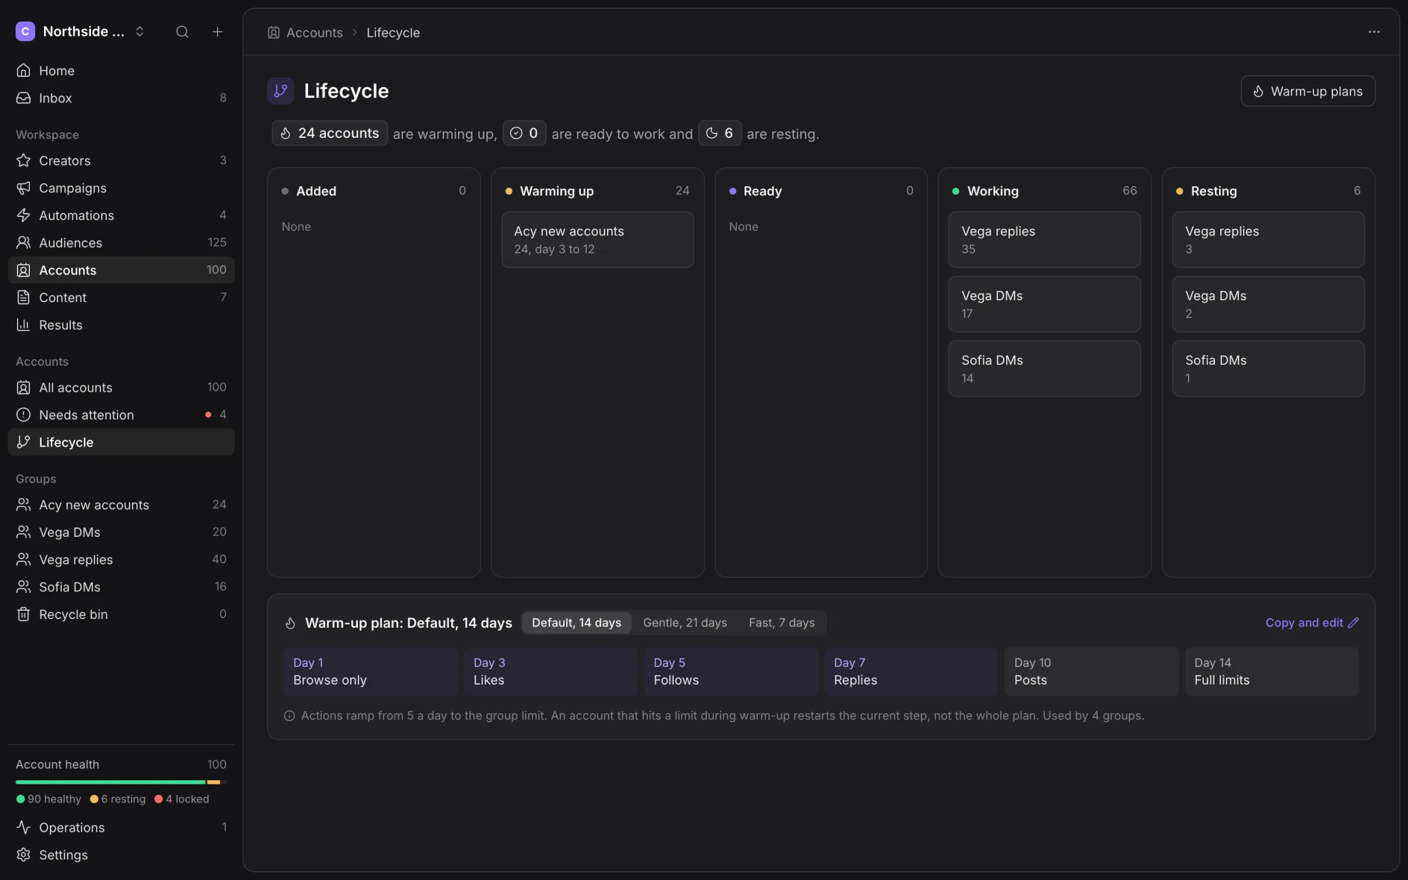Click the Lifecycle branch icon beside page title
Image resolution: width=1408 pixels, height=880 pixels.
(x=280, y=91)
